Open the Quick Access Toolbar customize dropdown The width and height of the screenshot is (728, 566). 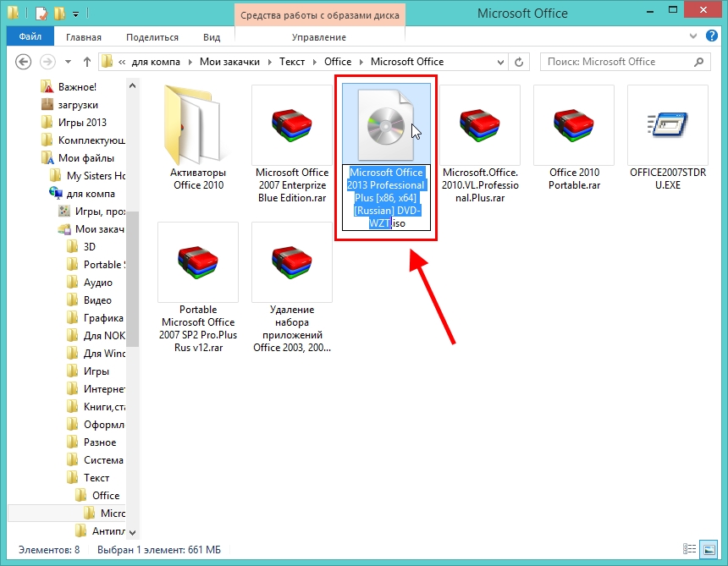point(75,14)
